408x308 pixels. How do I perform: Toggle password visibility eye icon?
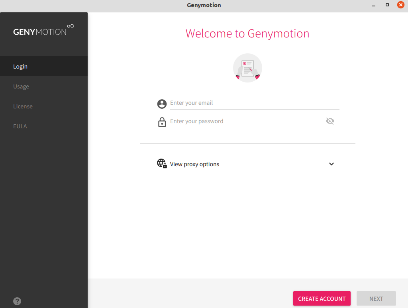(330, 121)
